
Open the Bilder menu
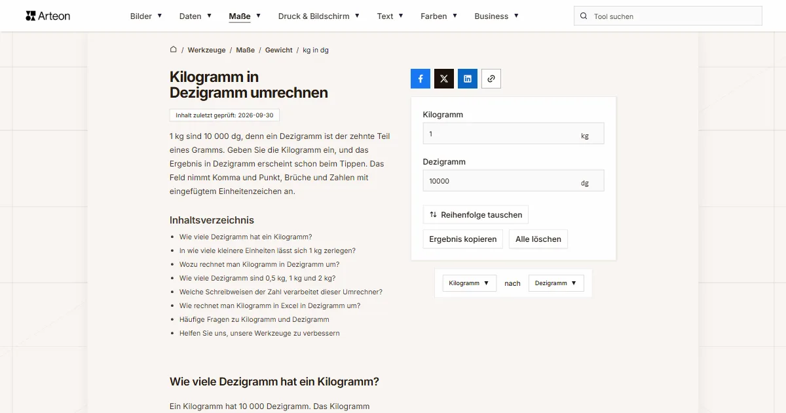pos(146,16)
